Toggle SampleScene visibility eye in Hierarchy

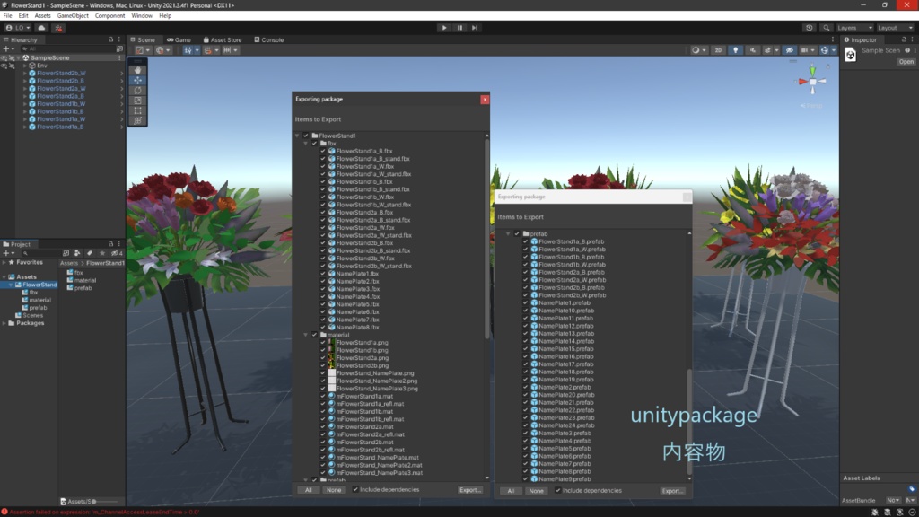click(x=4, y=58)
